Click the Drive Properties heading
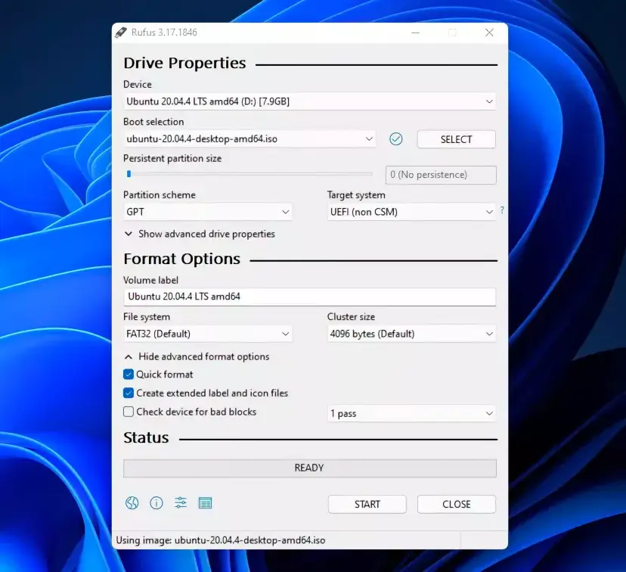This screenshot has width=626, height=572. click(184, 63)
